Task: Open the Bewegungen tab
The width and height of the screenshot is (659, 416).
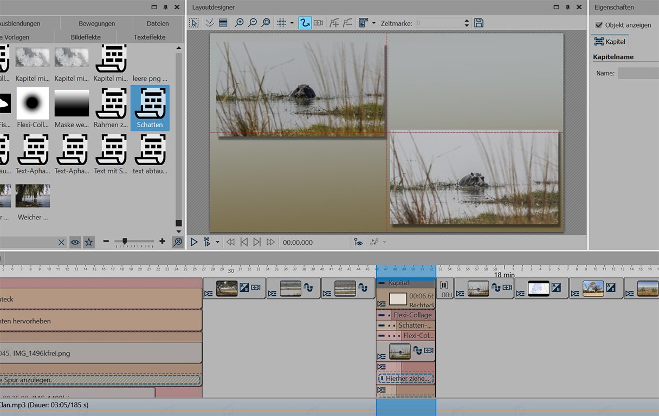Action: click(96, 23)
